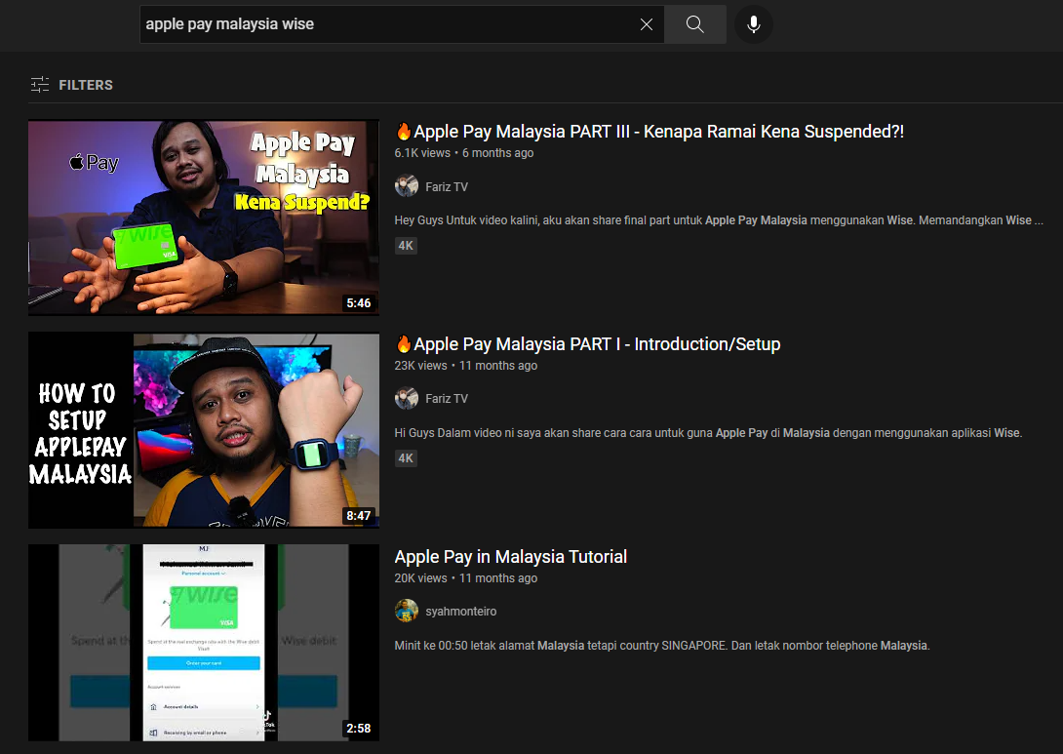Open the FILTERS label

tap(86, 85)
